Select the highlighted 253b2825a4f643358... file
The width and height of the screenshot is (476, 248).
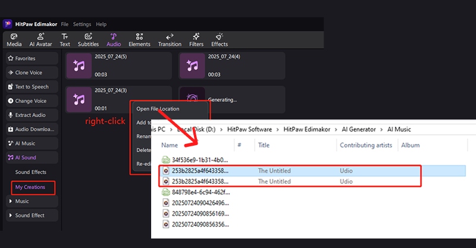point(312,171)
